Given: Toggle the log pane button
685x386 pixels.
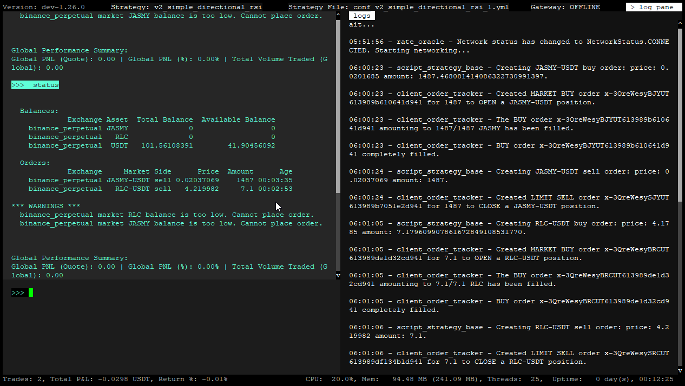Looking at the screenshot, I should 653,7.
